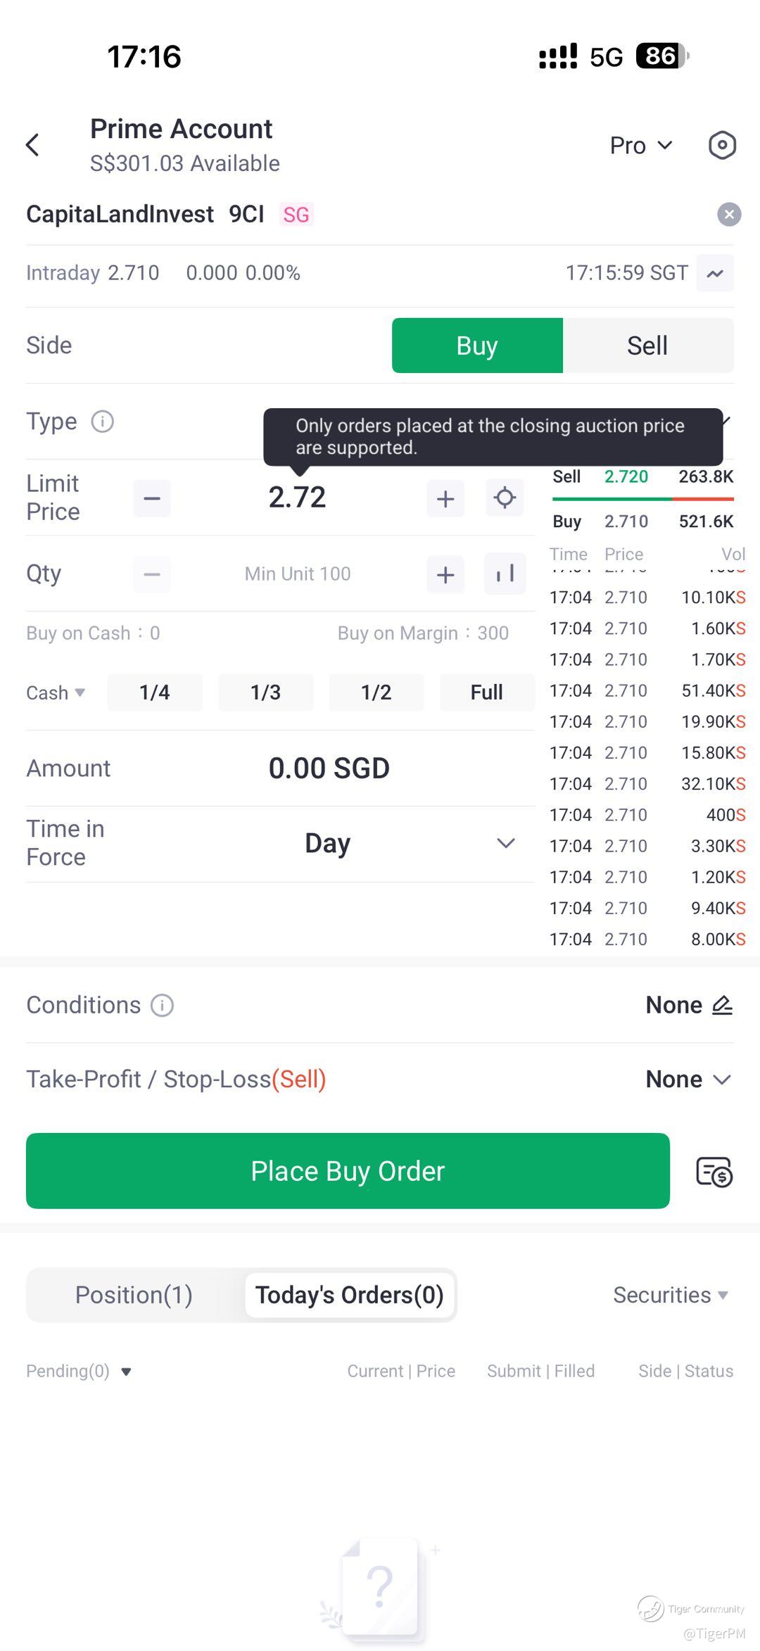Place Buy Order
This screenshot has width=760, height=1651.
[x=348, y=1171]
